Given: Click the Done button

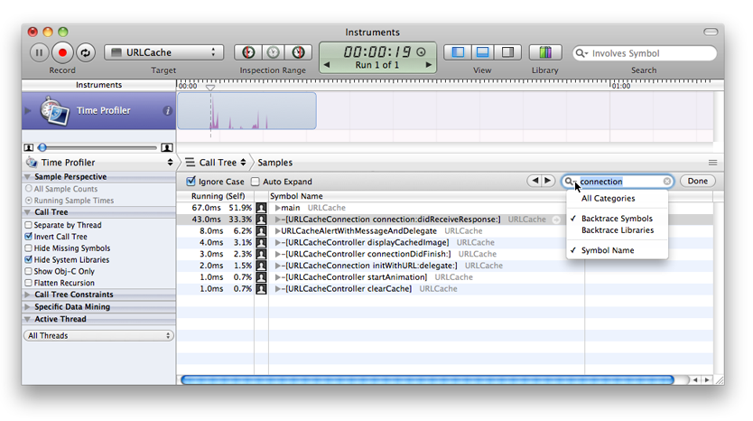Looking at the screenshot, I should click(x=697, y=182).
